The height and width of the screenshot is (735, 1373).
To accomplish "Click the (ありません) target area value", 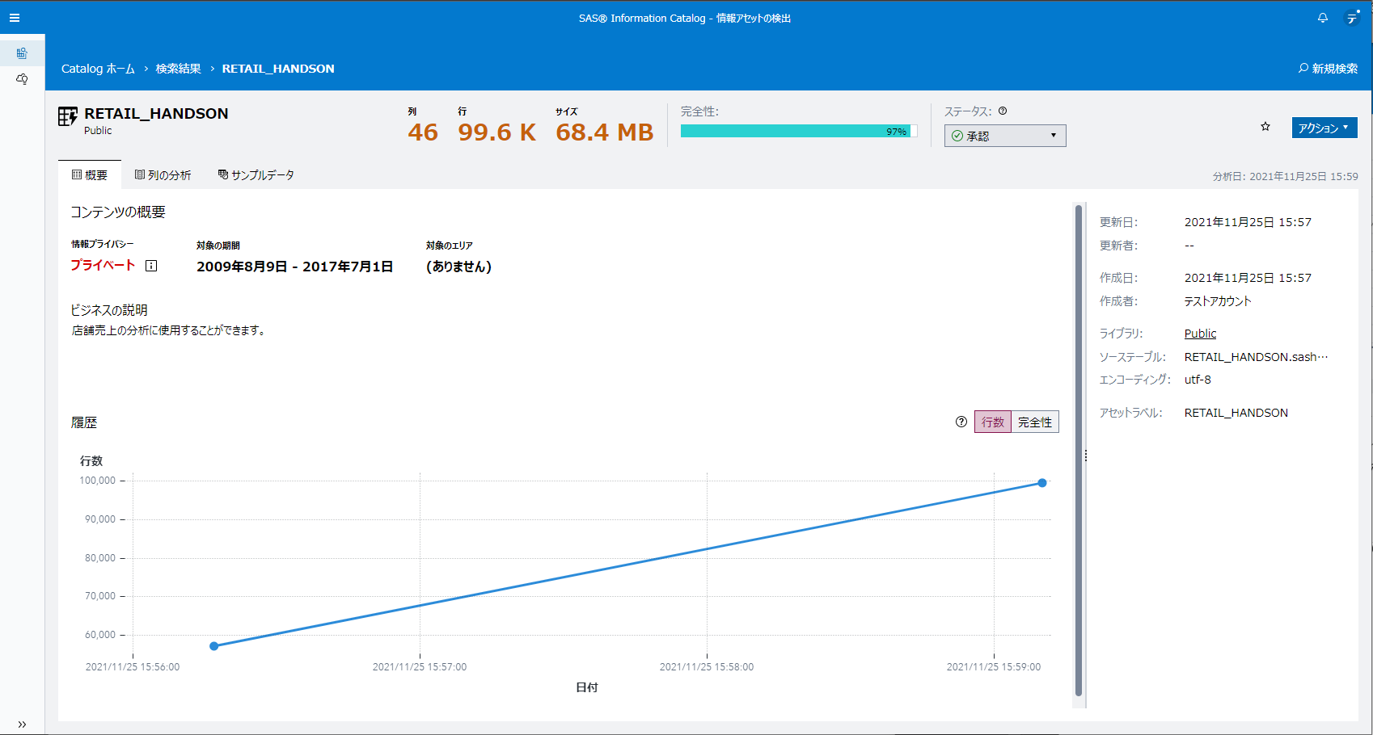I will (458, 267).
